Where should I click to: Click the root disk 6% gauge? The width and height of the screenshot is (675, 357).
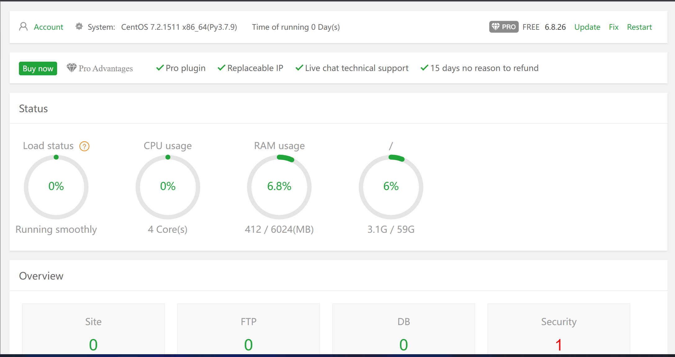click(x=391, y=187)
